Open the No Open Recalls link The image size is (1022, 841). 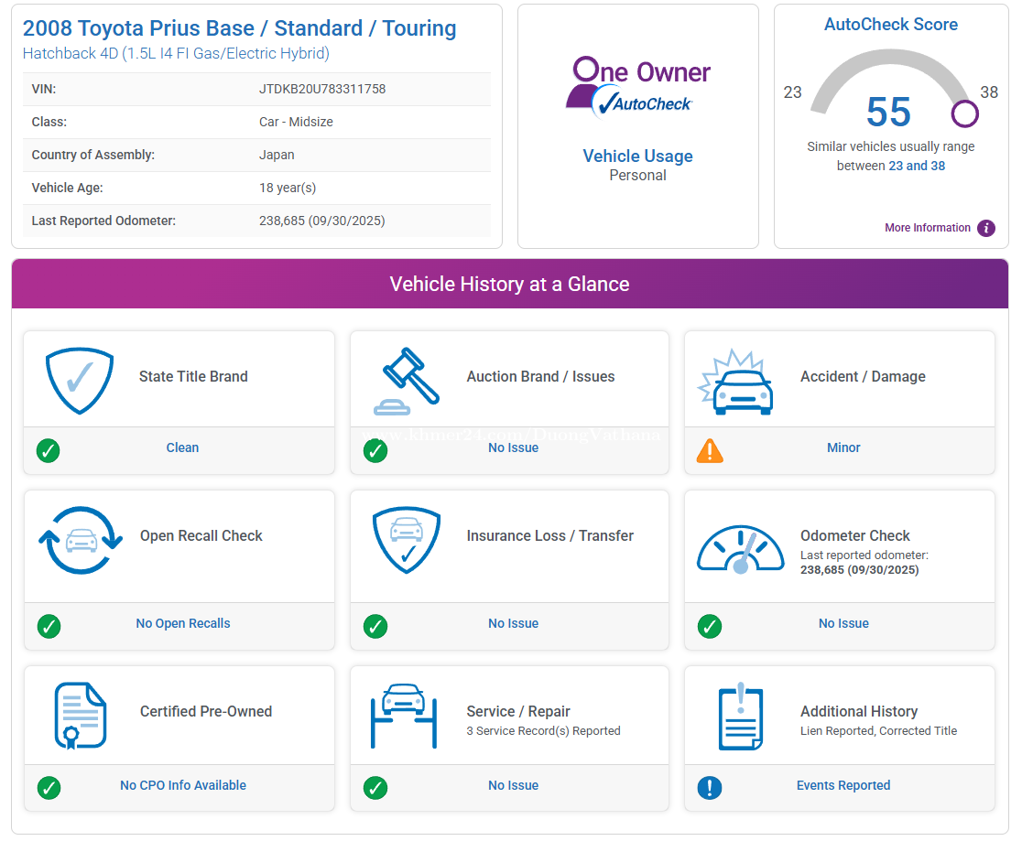coord(183,623)
